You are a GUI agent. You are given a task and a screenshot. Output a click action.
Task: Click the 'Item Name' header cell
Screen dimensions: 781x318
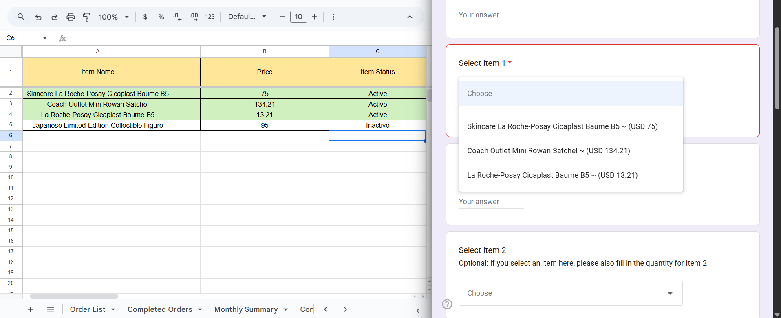coord(111,72)
